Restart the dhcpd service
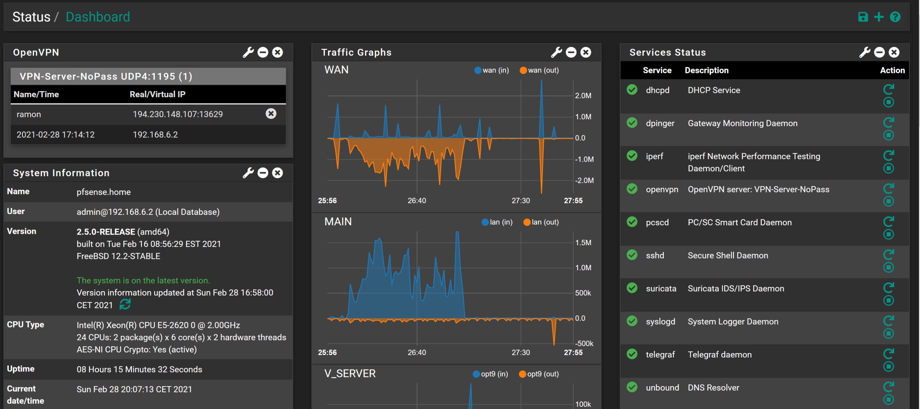Screen dimensions: 920x409 point(888,89)
